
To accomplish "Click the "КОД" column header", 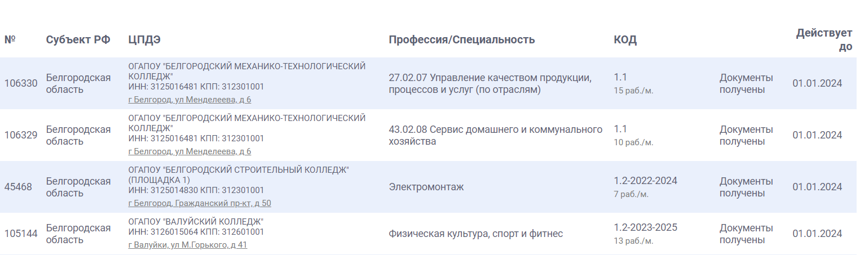I will (x=625, y=40).
